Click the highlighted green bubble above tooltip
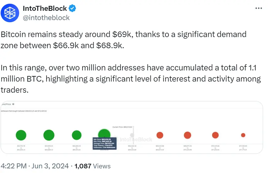 coord(104,133)
